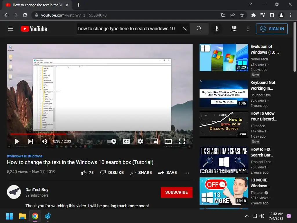Open the taskbar clock and date
The image size is (297, 223).
(276, 216)
